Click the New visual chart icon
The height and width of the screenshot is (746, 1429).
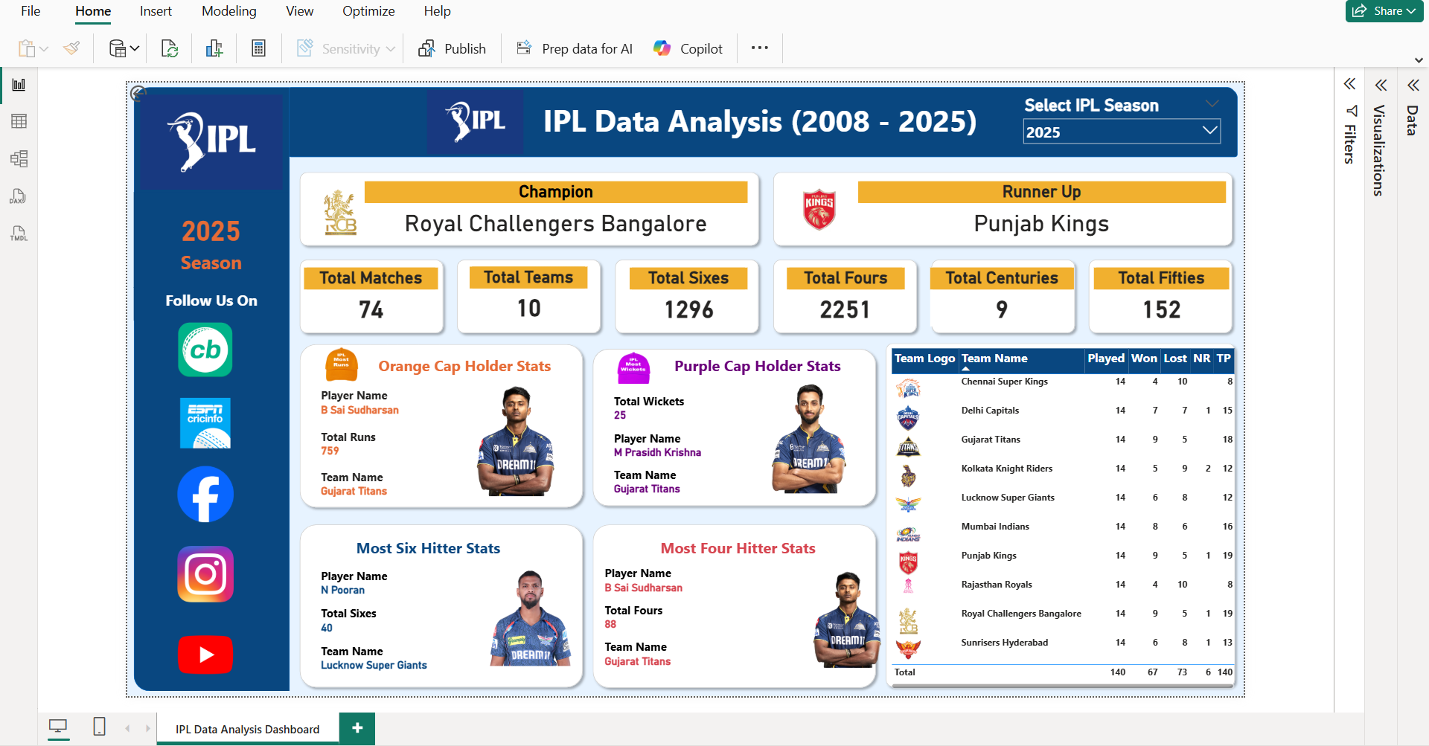[x=214, y=48]
